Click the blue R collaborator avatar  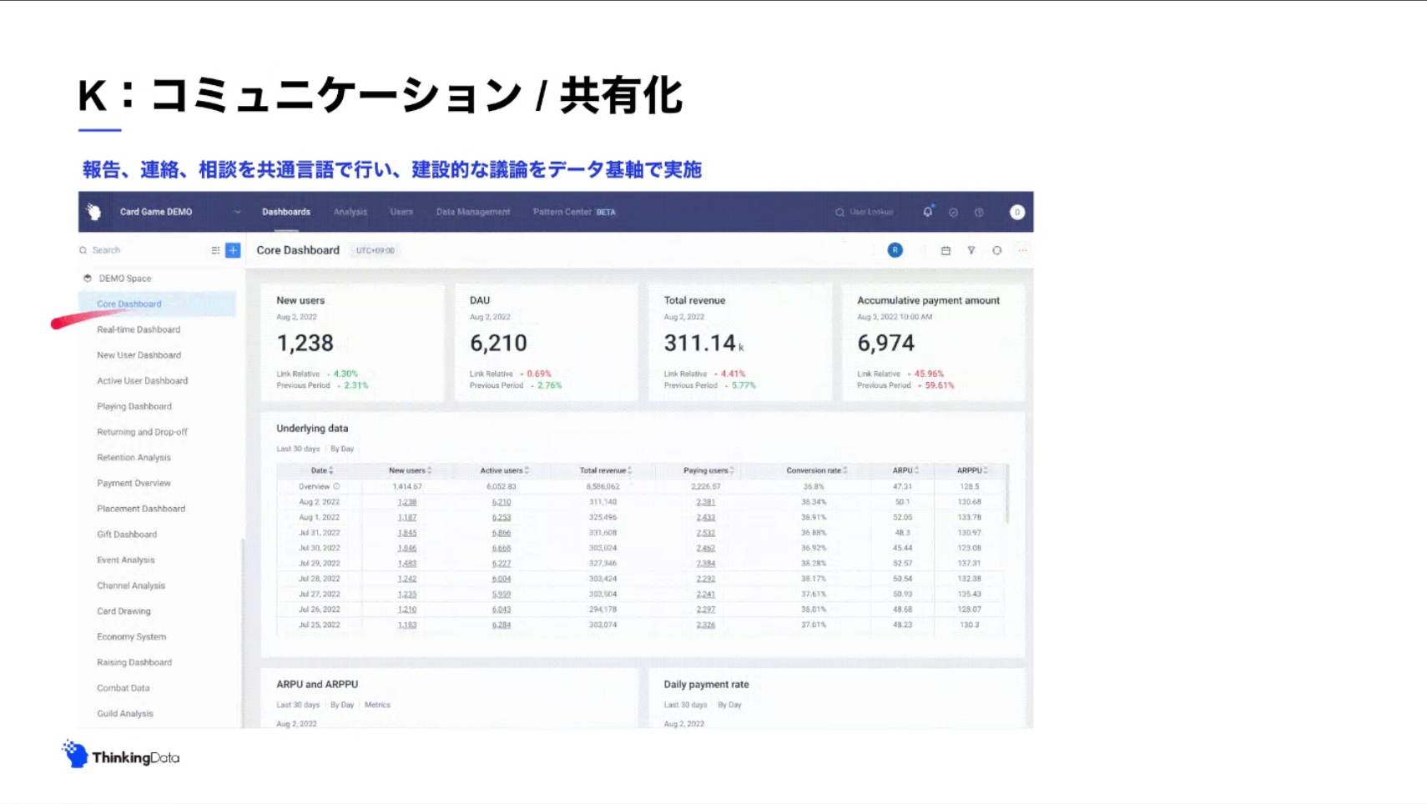coord(895,250)
